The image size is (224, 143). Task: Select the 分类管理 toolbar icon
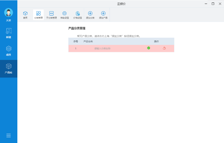(38, 15)
